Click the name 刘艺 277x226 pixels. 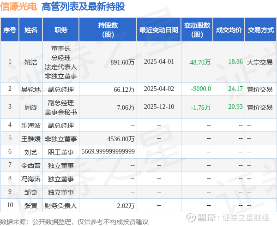click(31, 152)
